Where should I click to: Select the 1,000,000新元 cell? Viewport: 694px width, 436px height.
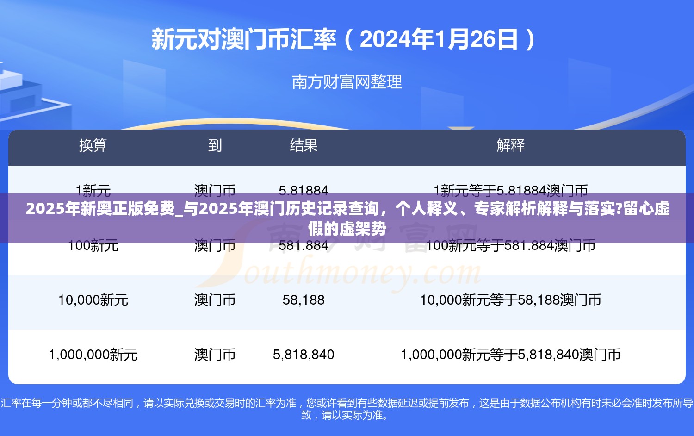[x=93, y=355]
